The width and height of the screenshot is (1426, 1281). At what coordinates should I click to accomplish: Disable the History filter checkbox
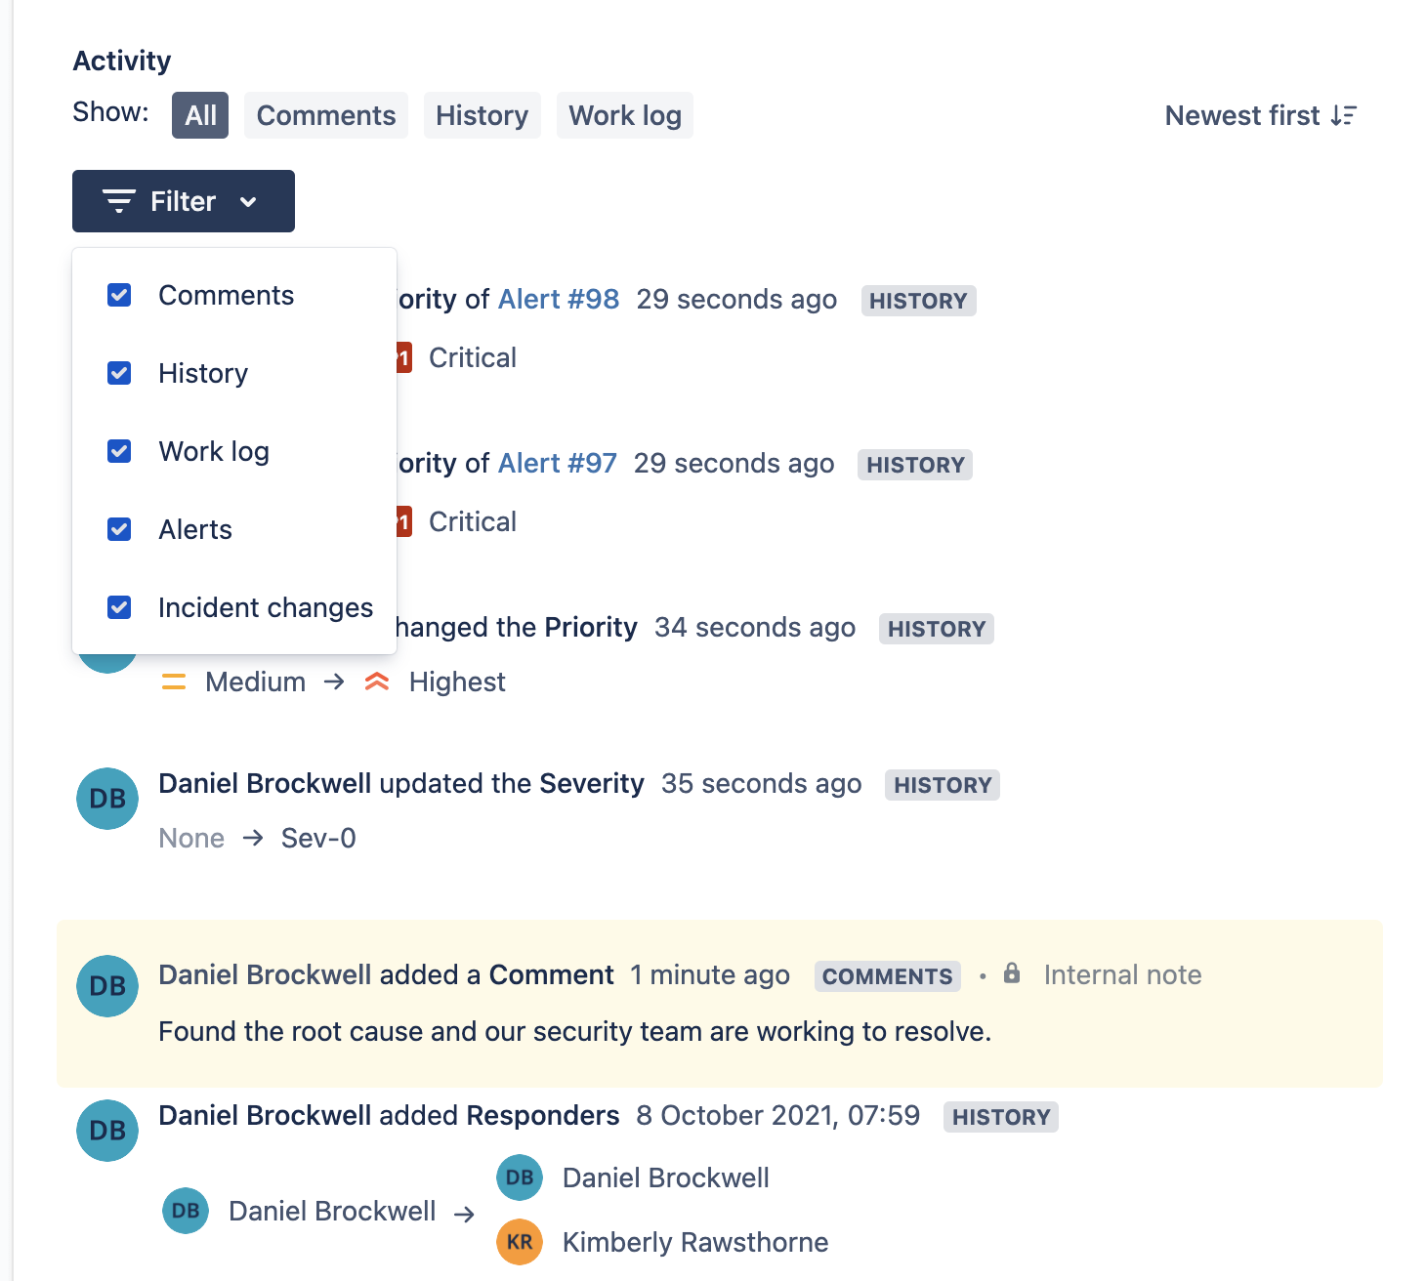click(x=118, y=373)
